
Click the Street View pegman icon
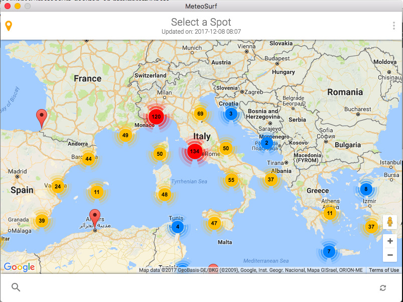pos(390,222)
